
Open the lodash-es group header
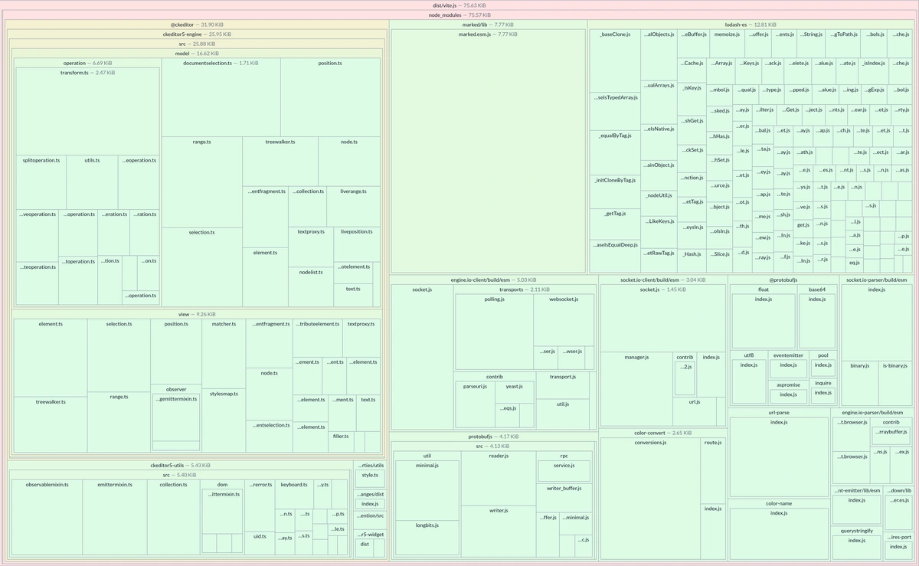(x=750, y=25)
